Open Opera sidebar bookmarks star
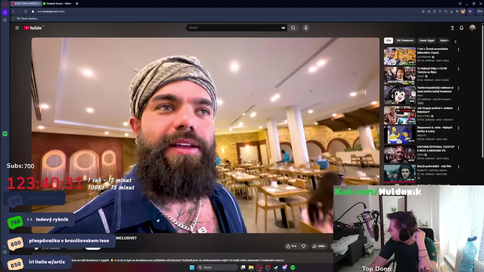 [5, 20]
